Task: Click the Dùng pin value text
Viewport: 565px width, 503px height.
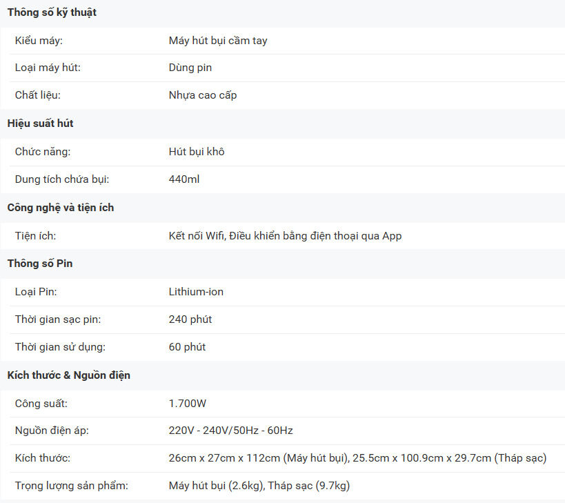Action: 190,68
